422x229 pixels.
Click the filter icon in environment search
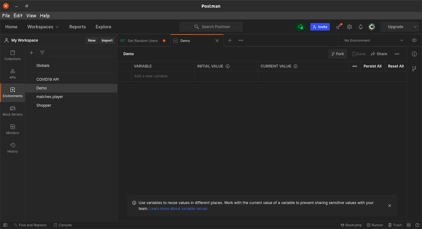42,53
